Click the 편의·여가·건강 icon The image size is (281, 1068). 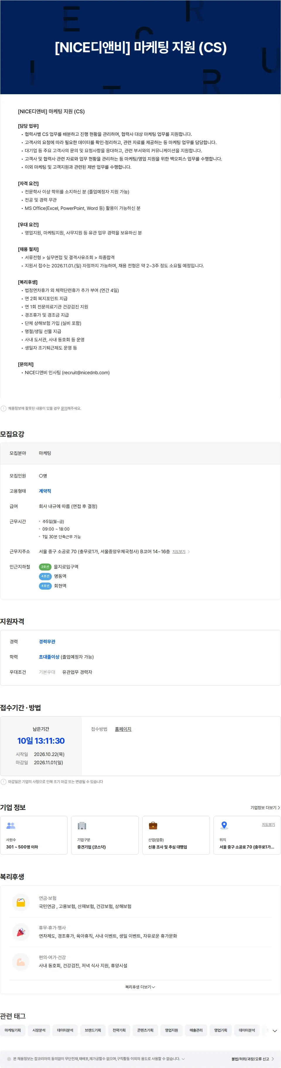[x=21, y=961]
